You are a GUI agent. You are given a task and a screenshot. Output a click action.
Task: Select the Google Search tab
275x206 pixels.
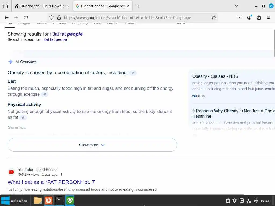tap(103, 6)
